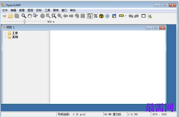Select the blue Feature Info tool
This screenshot has width=179, height=117.
click(107, 16)
